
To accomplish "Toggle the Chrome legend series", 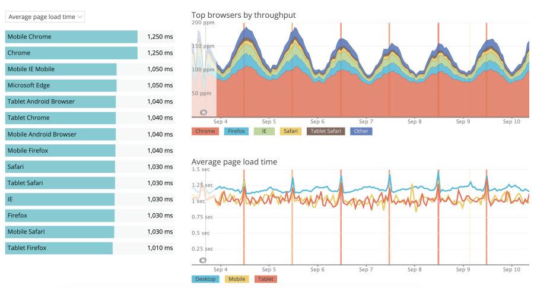I will click(x=205, y=131).
